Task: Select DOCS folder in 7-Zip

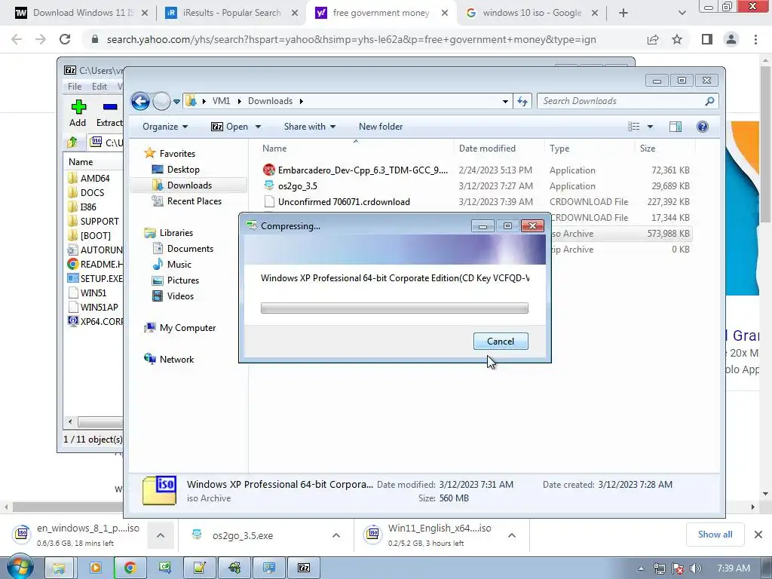Action: pyautogui.click(x=86, y=192)
